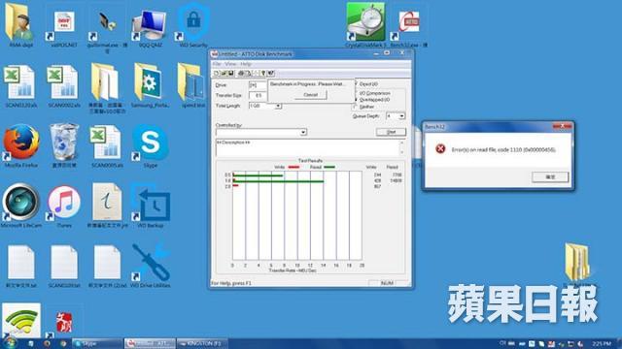Click the Print icon in ATTO toolbar
The height and width of the screenshot is (349, 622).
tap(240, 74)
